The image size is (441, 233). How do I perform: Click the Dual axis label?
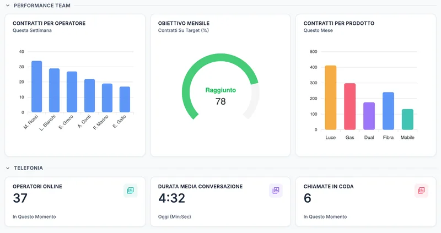pyautogui.click(x=369, y=138)
